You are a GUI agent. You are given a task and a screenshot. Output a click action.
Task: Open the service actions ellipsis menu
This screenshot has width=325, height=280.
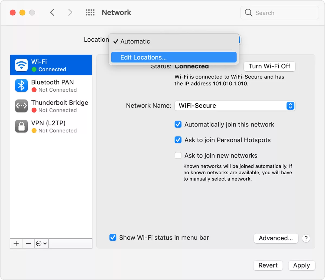[41, 243]
